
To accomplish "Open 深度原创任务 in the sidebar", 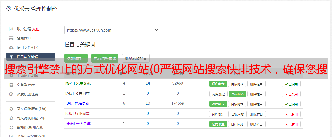I will pyautogui.click(x=28, y=94).
